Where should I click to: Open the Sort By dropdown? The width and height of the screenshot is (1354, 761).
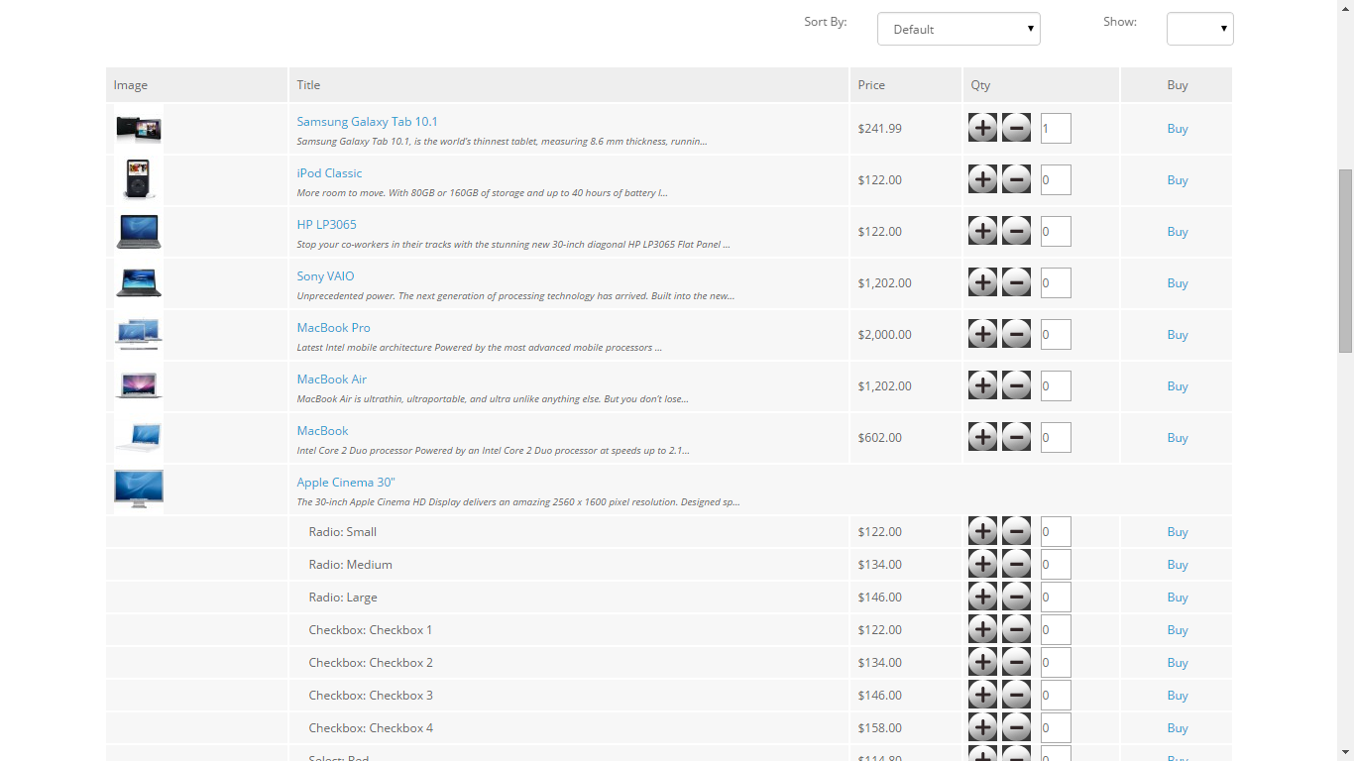click(x=959, y=29)
